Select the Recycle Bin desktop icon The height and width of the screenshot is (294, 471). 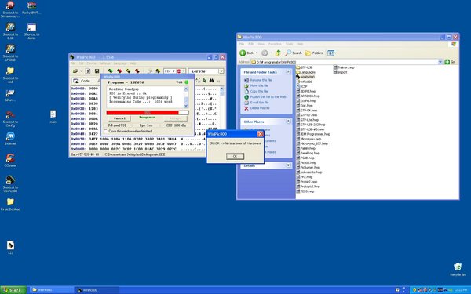tap(458, 269)
